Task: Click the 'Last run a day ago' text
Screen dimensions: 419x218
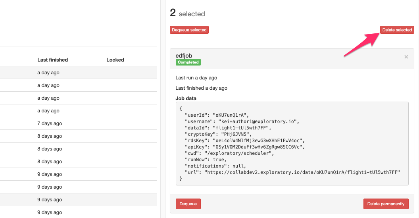Action: (196, 78)
